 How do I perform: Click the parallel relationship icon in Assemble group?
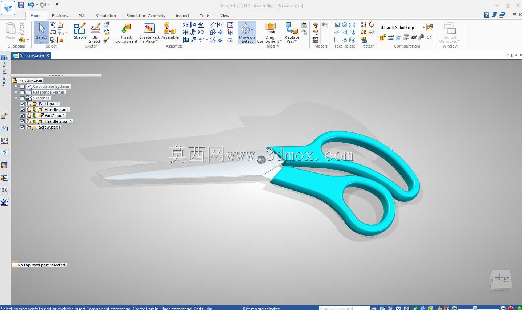coord(213,25)
